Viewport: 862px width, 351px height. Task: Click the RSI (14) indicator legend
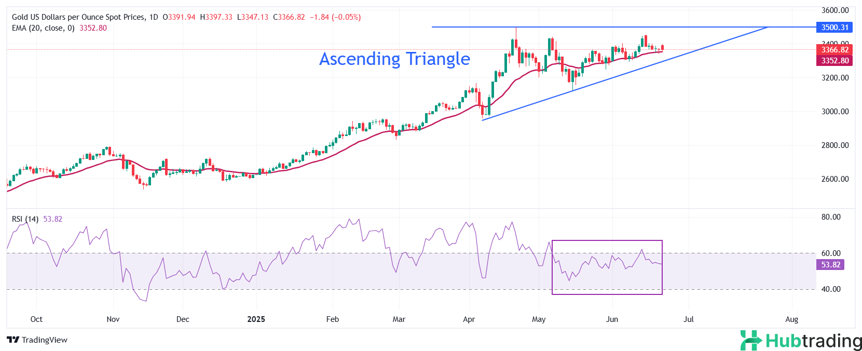tap(25, 219)
